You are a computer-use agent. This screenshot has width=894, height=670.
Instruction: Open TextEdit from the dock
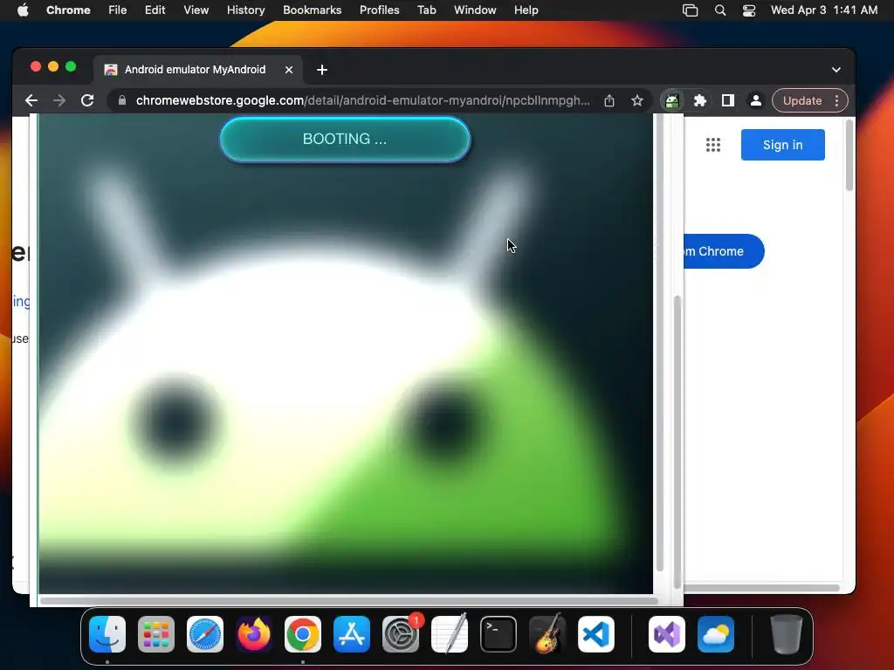click(450, 634)
